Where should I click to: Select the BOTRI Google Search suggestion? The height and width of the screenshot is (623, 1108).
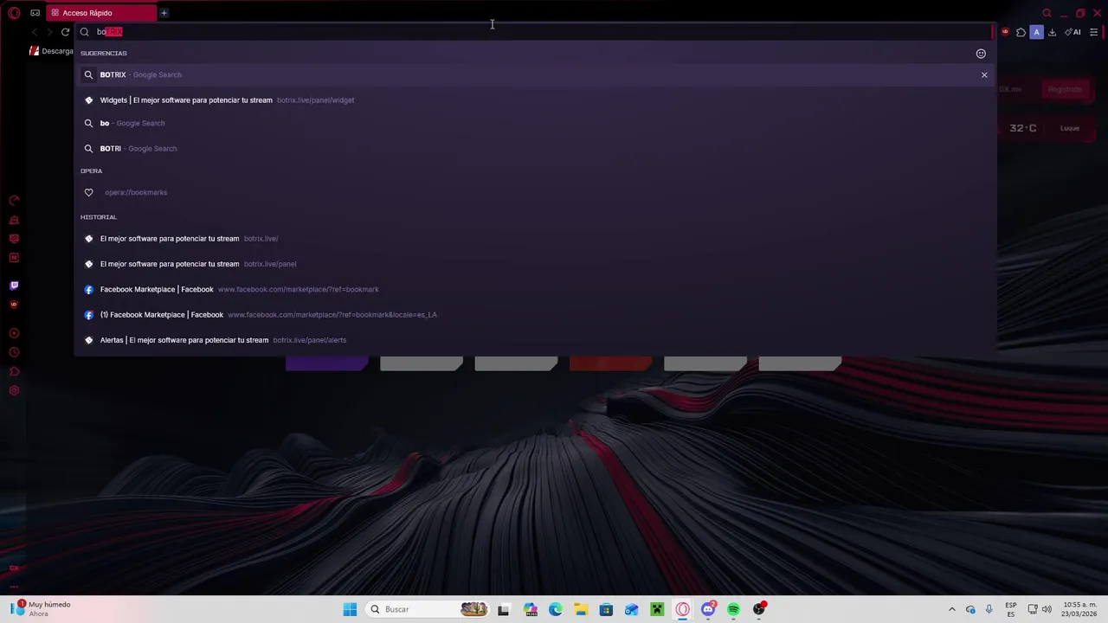[535, 149]
